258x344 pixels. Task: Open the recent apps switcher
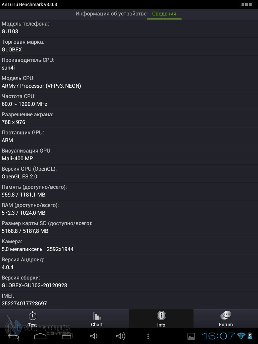[x=67, y=336]
